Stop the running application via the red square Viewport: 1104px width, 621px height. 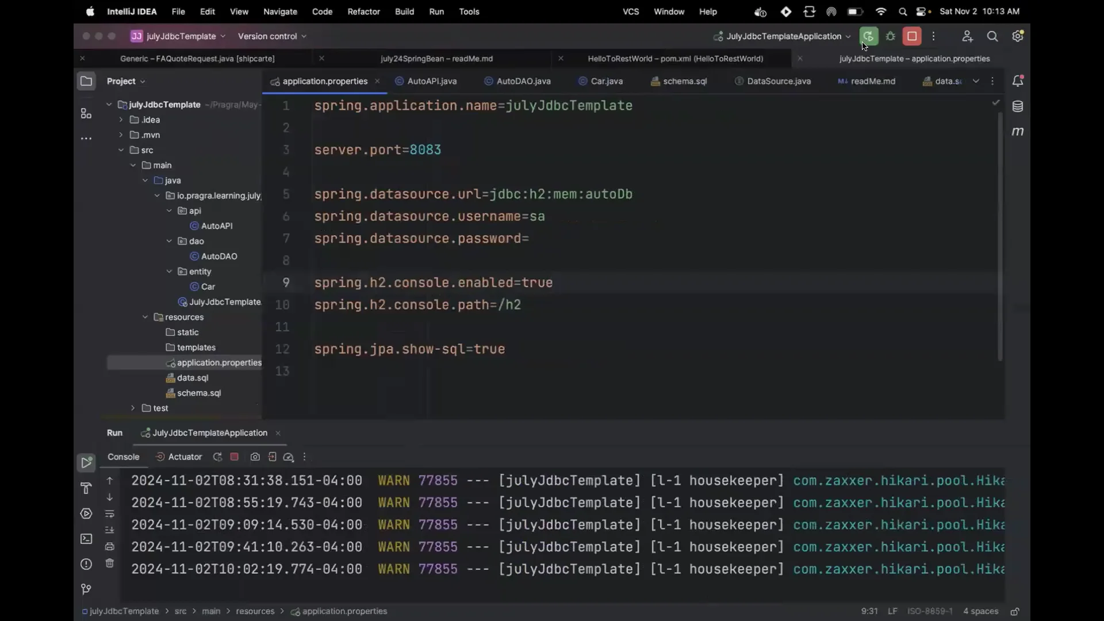pos(912,36)
